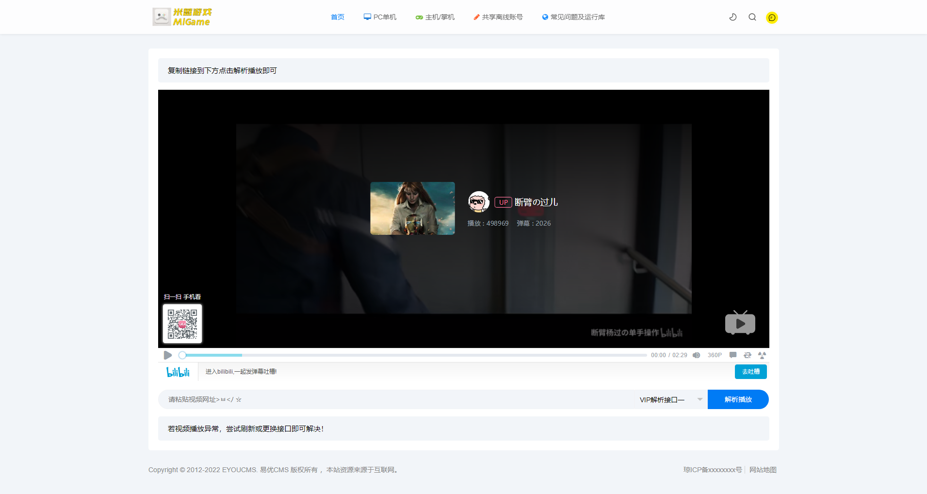Click the uploader avatar in the video

[x=478, y=202]
